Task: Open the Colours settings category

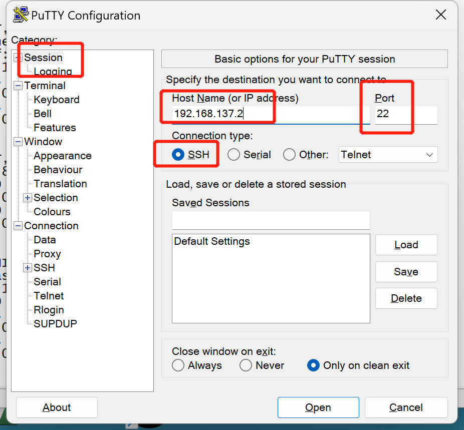Action: pos(52,212)
